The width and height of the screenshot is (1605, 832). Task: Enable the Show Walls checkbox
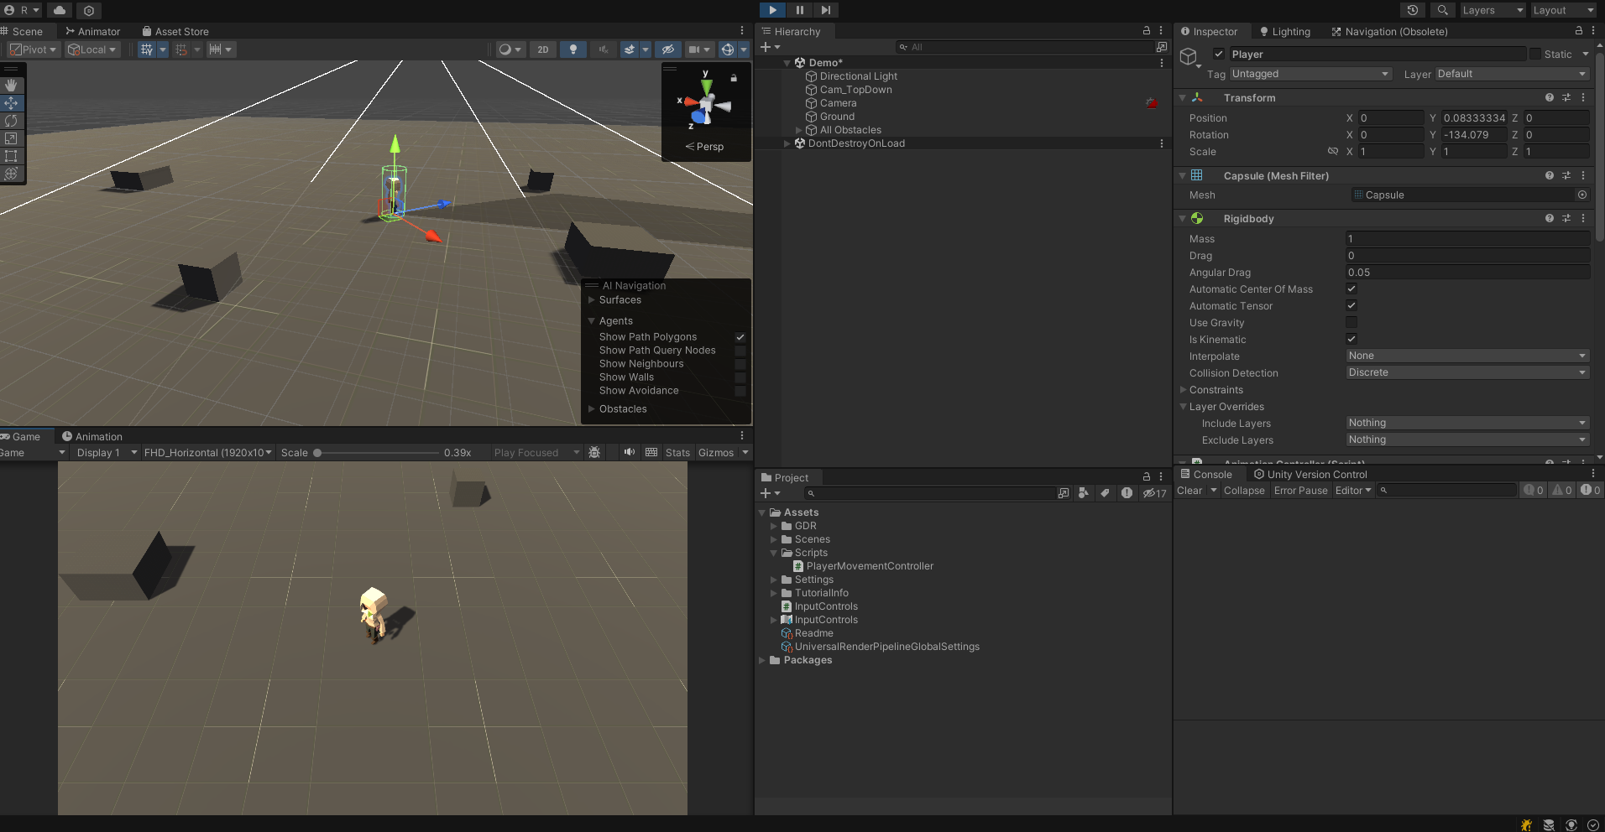pyautogui.click(x=740, y=377)
